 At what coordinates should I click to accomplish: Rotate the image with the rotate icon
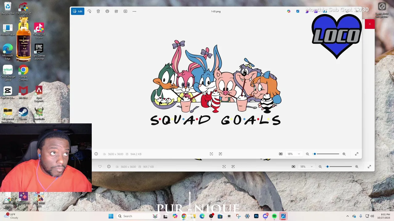pos(89,11)
